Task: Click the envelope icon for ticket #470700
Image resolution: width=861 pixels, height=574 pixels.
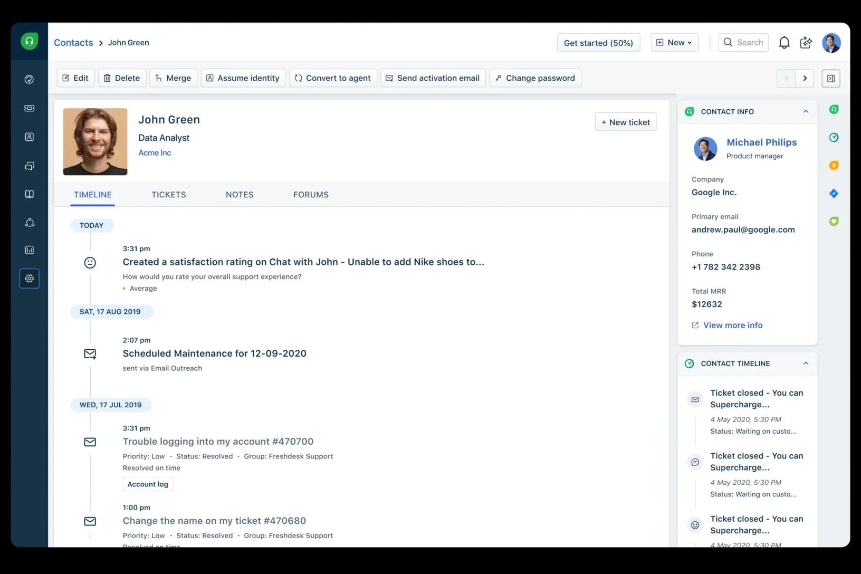Action: click(x=90, y=442)
